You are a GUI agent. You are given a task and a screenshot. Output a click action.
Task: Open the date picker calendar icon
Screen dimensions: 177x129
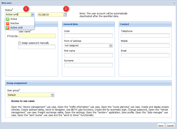coord(65,14)
